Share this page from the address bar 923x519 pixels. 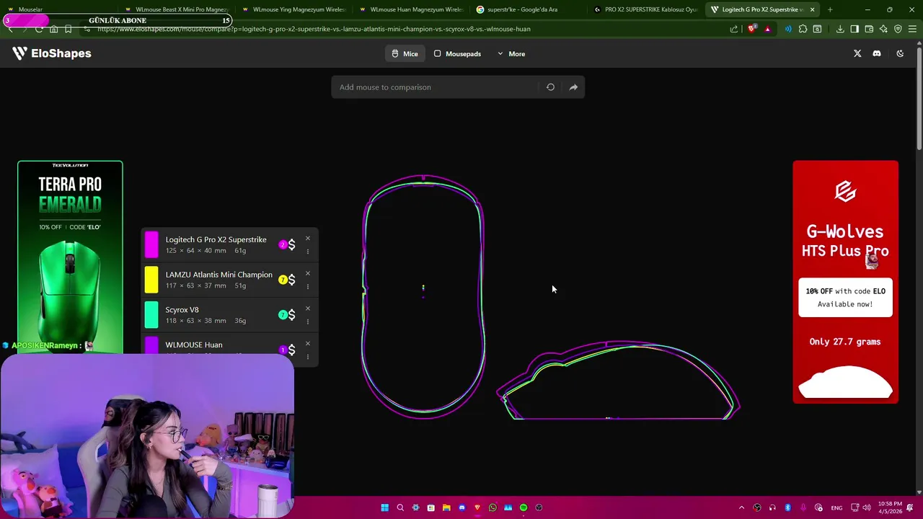click(x=734, y=29)
